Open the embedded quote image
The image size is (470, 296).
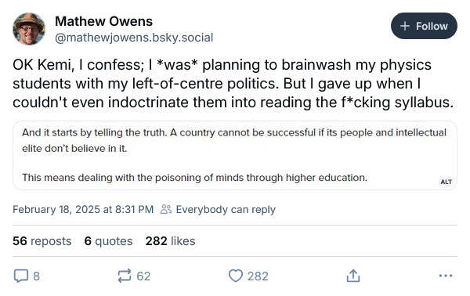pyautogui.click(x=235, y=156)
